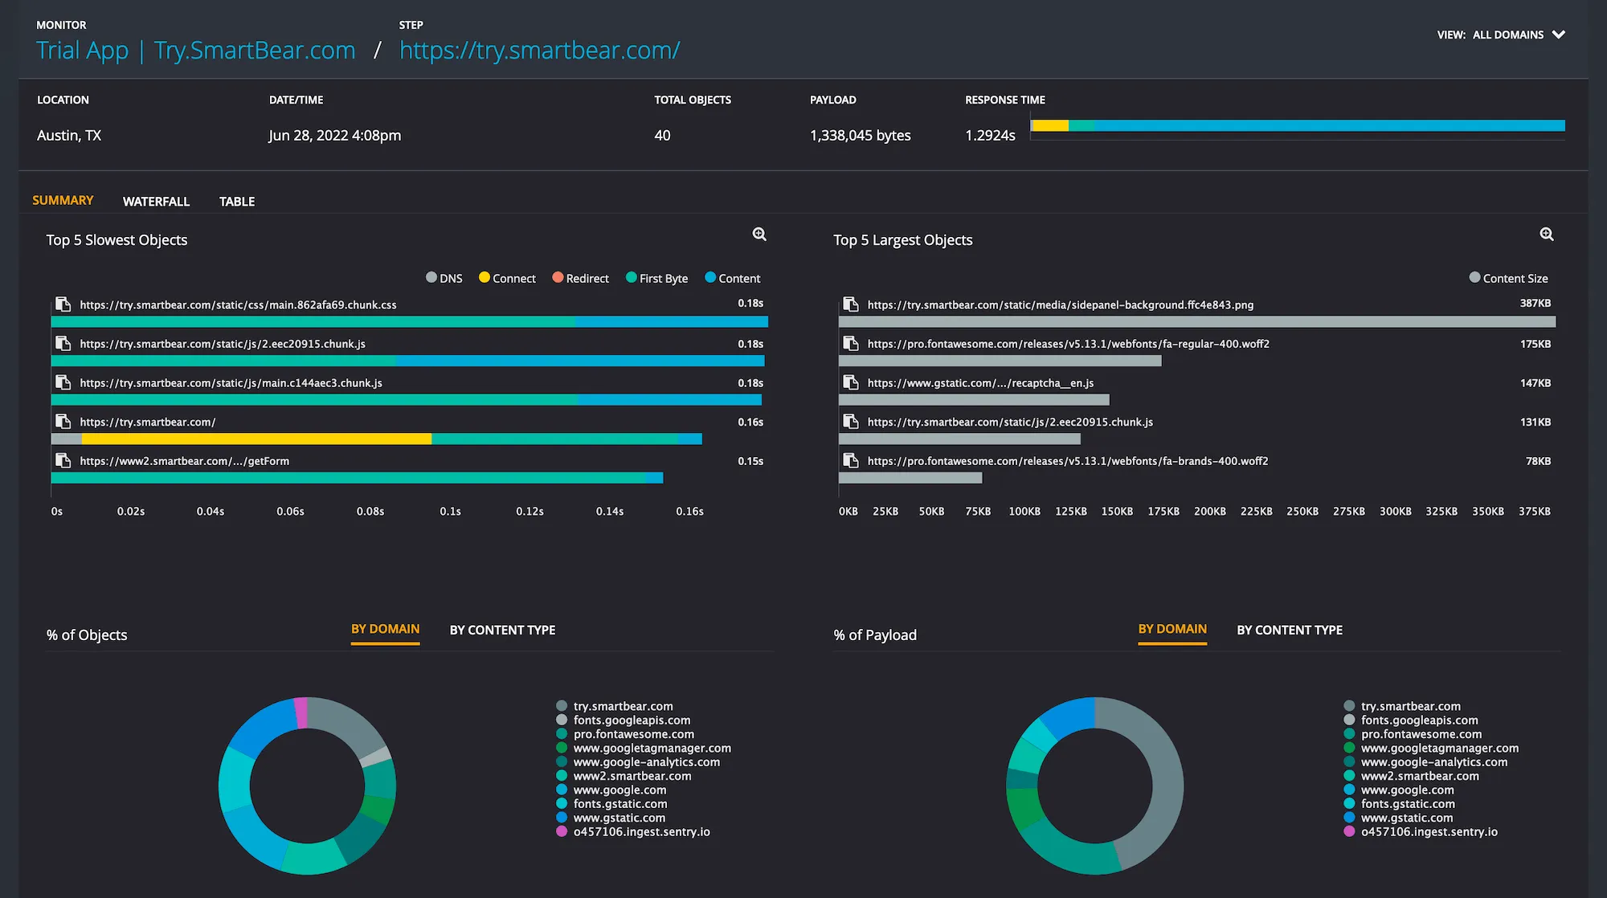Click file icon for getForm object
The image size is (1607, 898).
click(x=63, y=461)
